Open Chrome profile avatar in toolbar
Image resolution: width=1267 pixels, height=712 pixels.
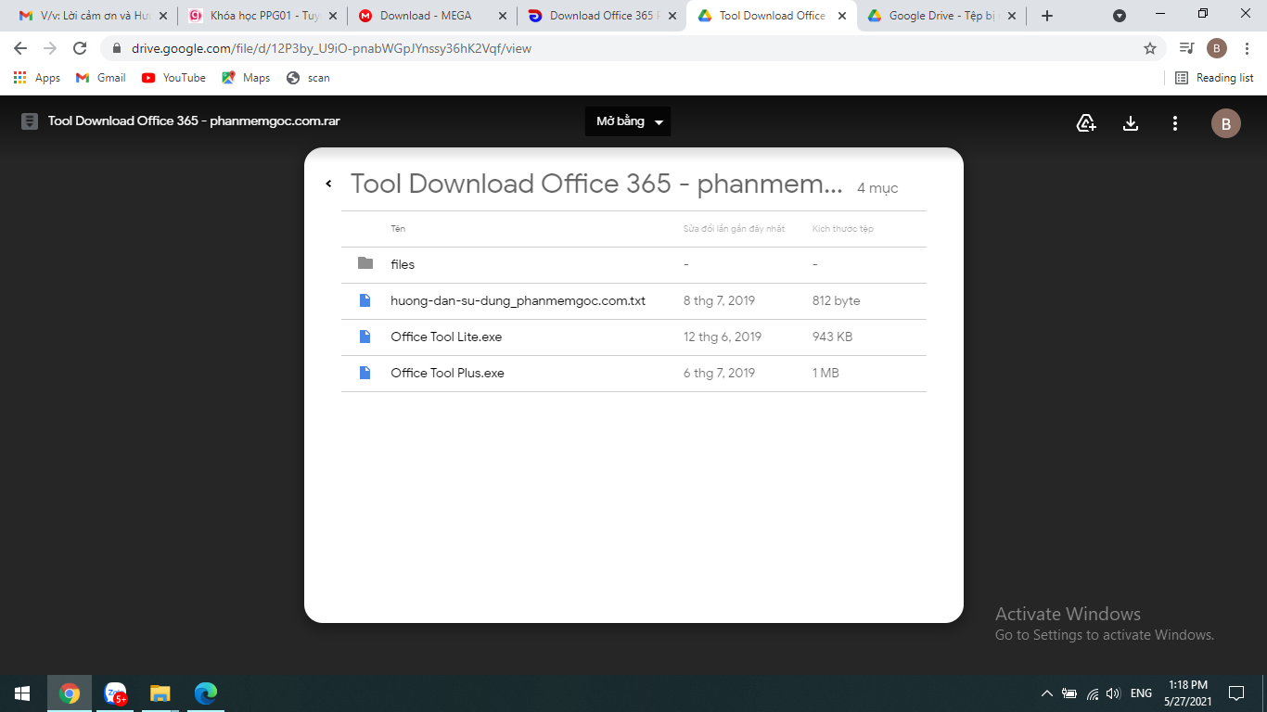[x=1217, y=48]
